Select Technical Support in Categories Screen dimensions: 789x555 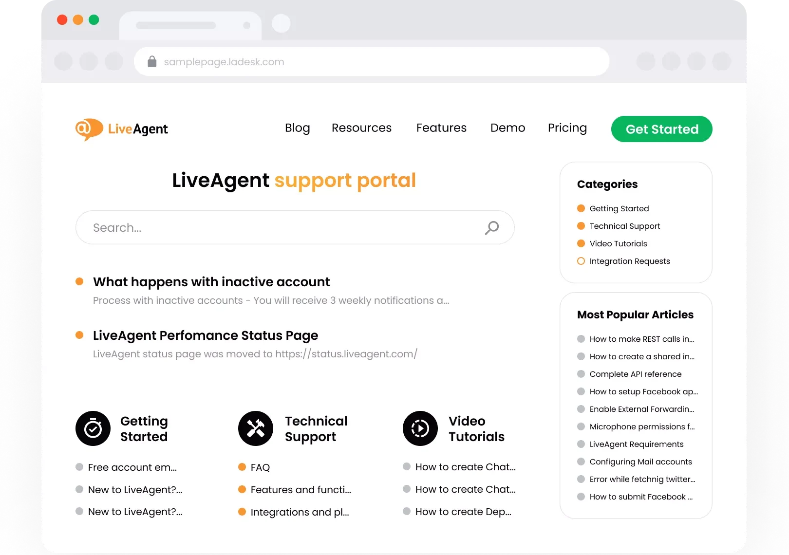click(625, 226)
